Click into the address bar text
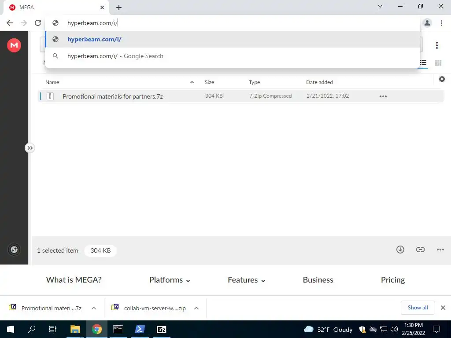 coord(92,23)
